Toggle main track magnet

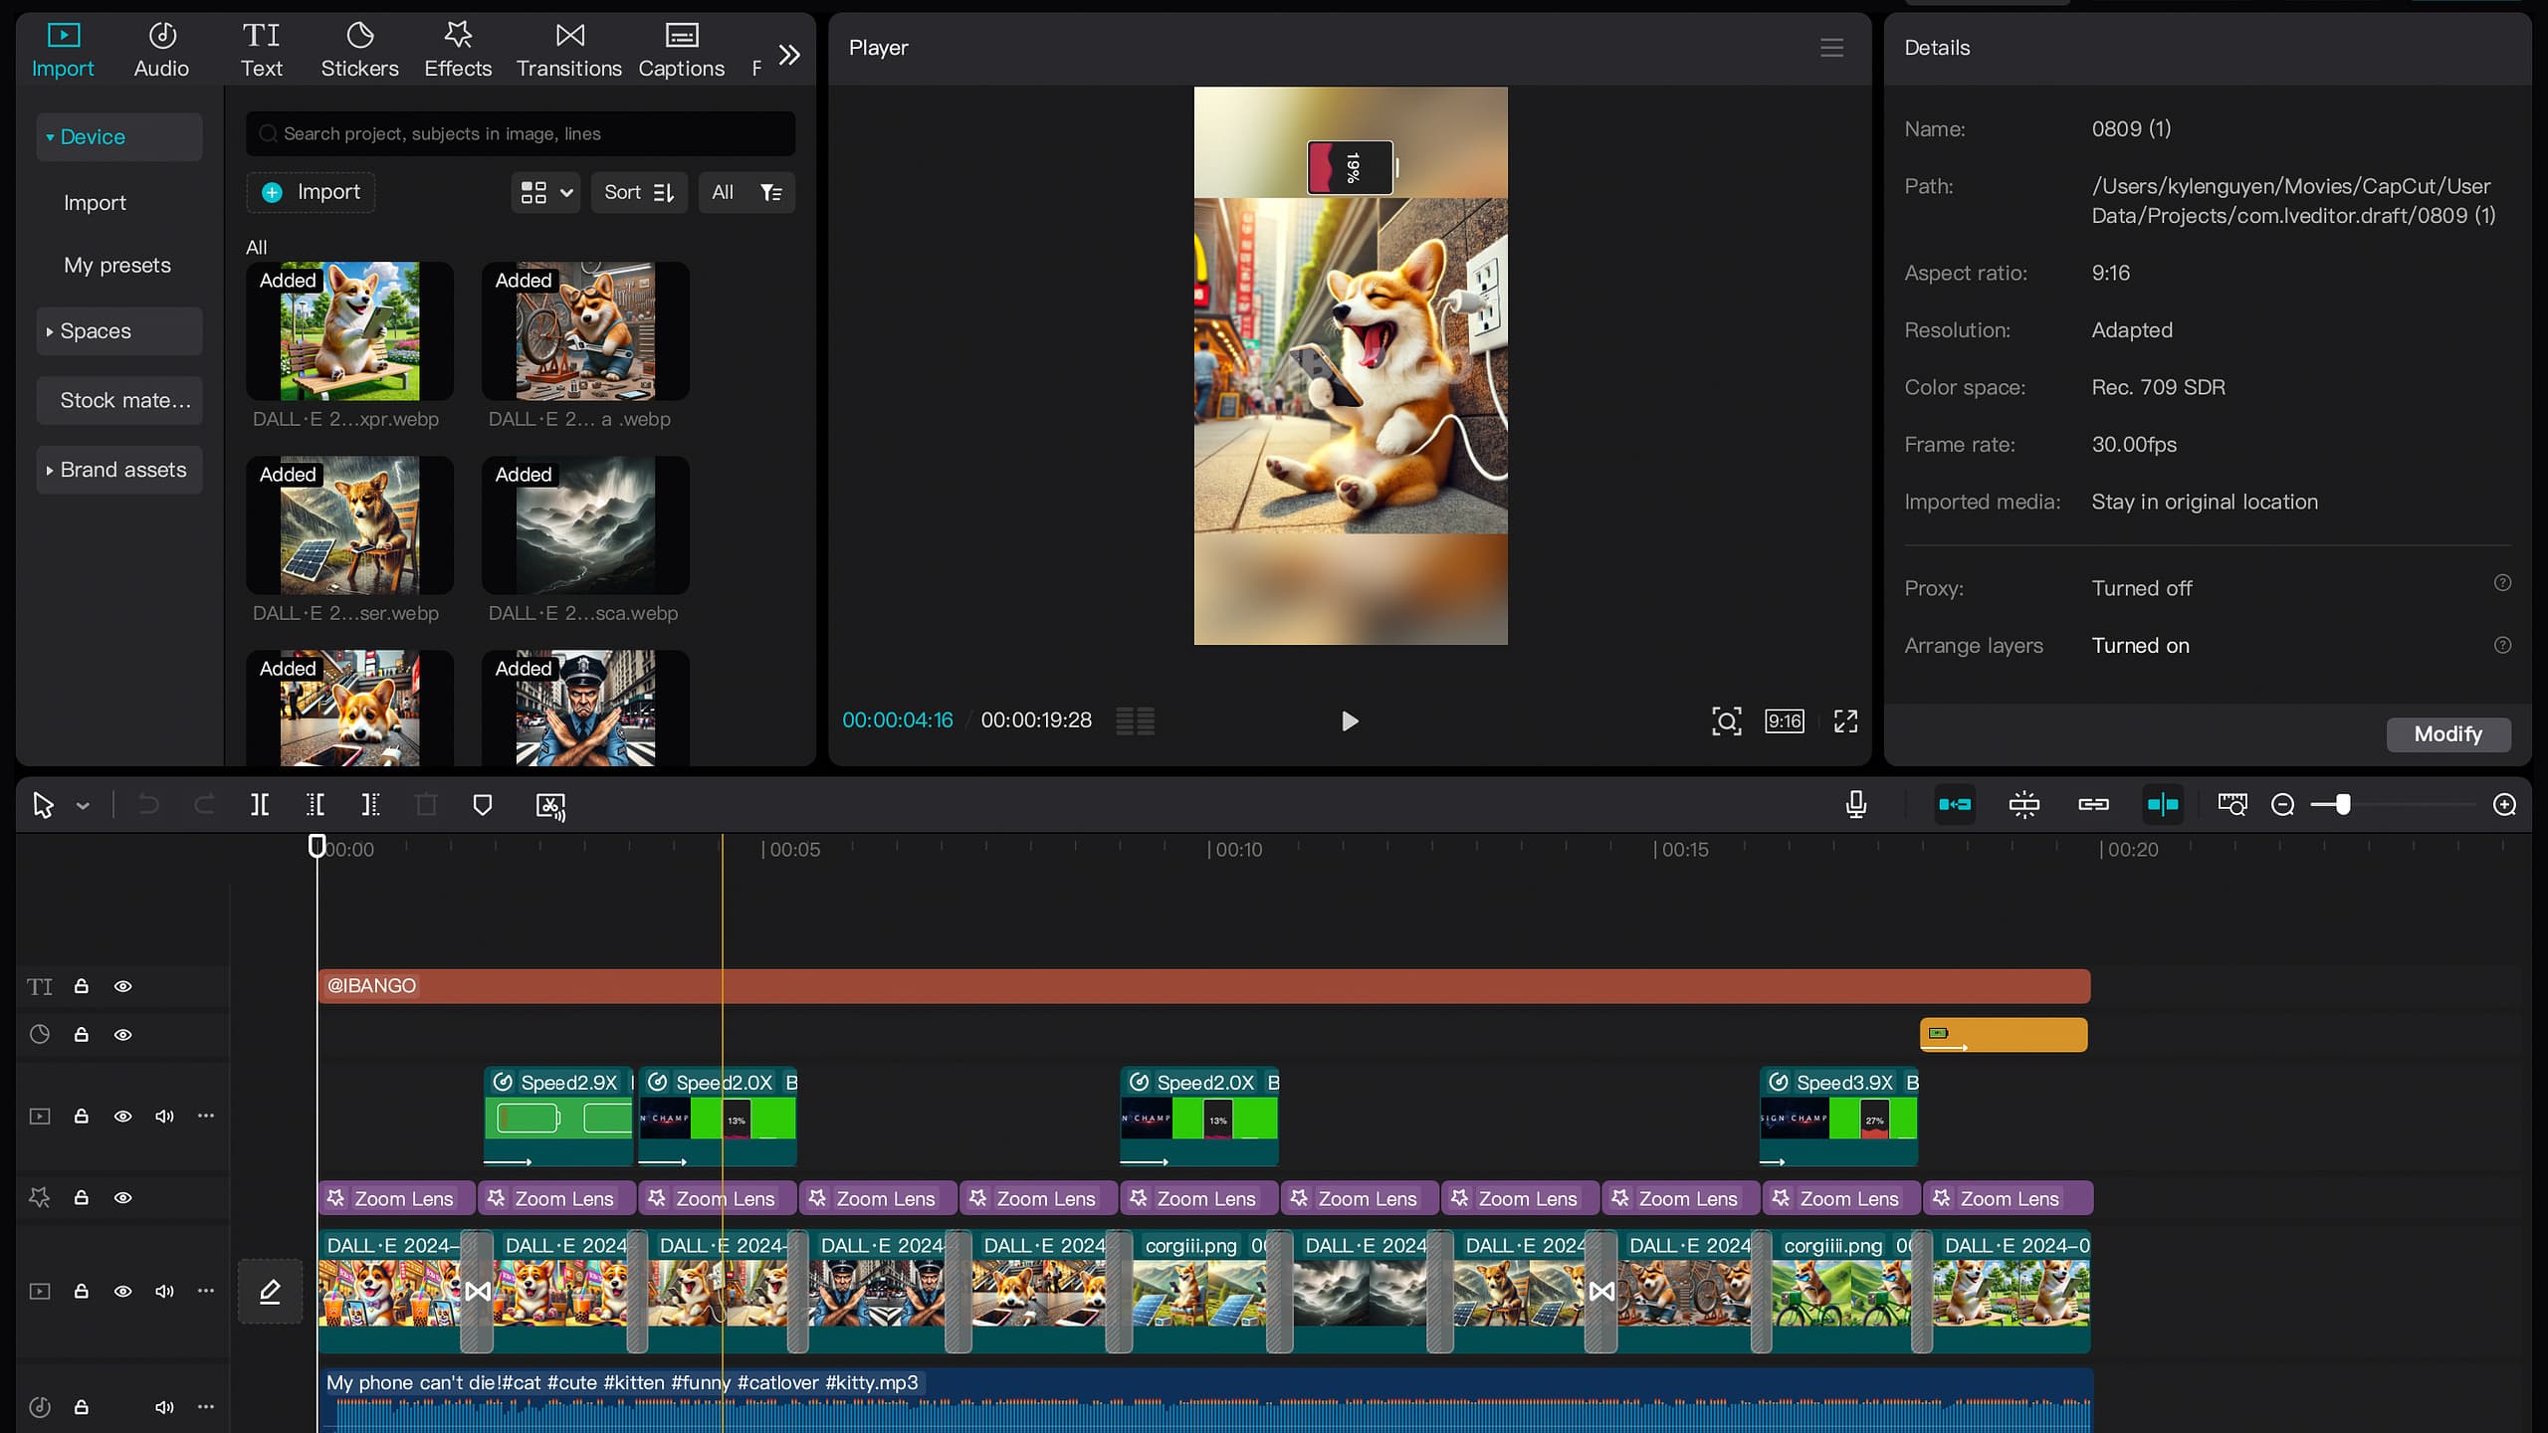[x=1956, y=805]
